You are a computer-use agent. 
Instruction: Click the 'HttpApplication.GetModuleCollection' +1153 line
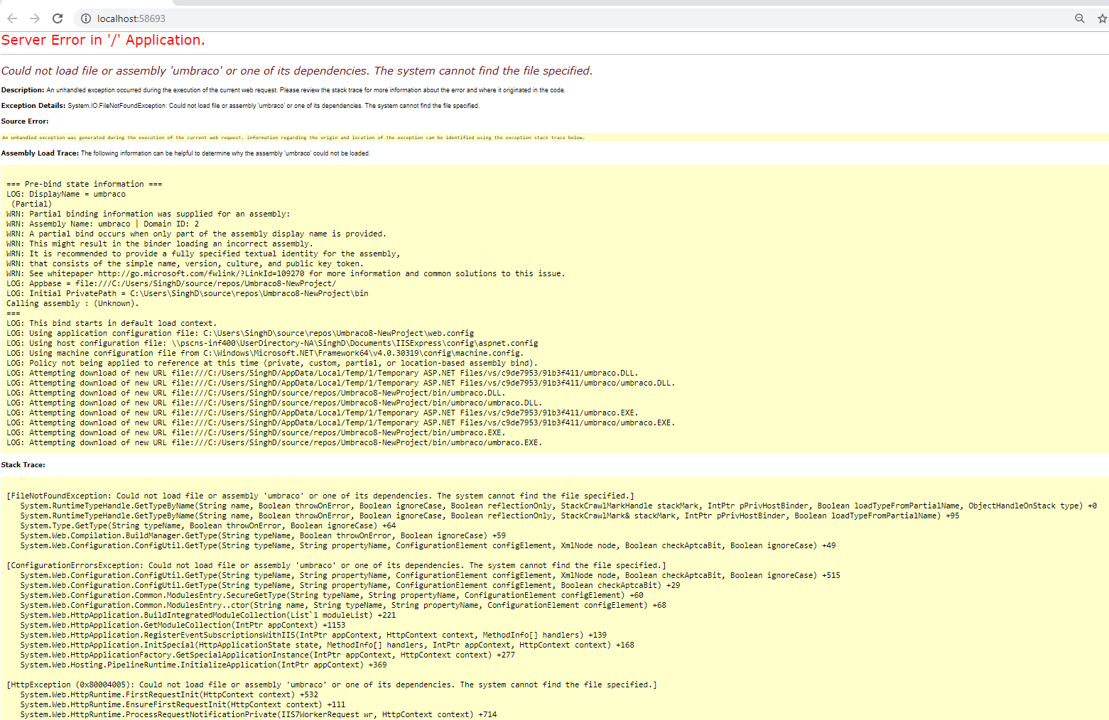[183, 626]
